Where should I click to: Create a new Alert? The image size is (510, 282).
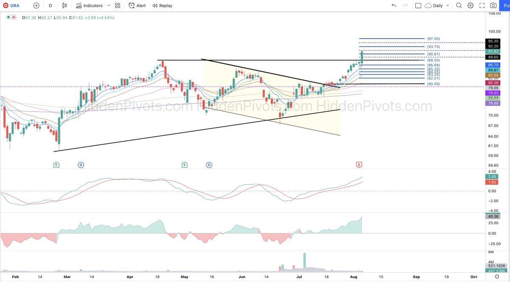point(136,6)
